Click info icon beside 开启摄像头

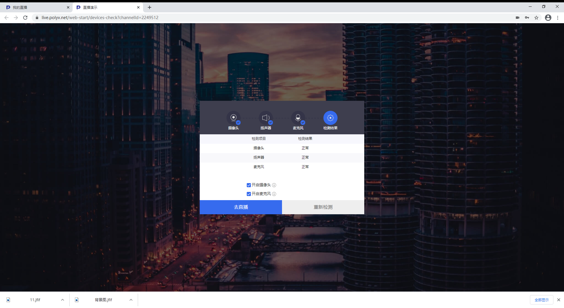(x=274, y=185)
